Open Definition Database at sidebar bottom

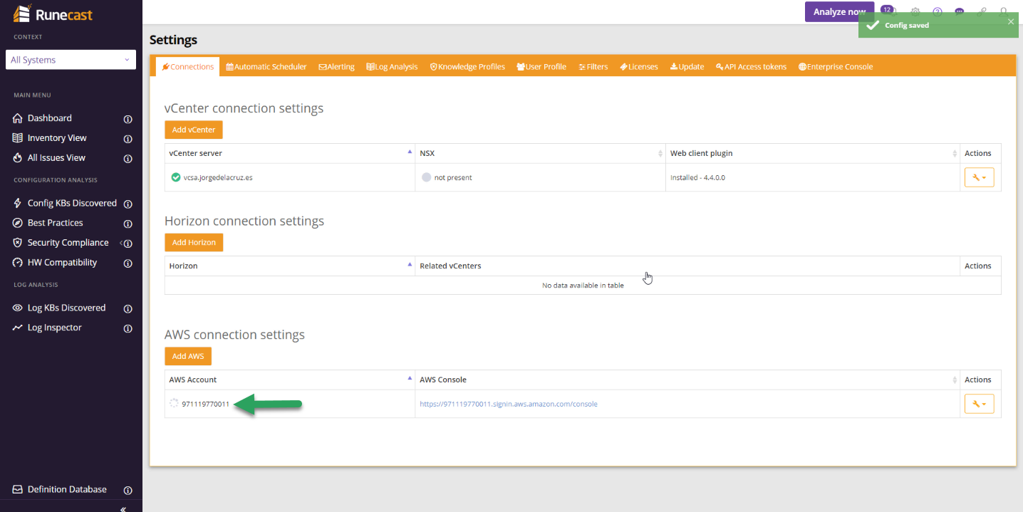coord(67,489)
